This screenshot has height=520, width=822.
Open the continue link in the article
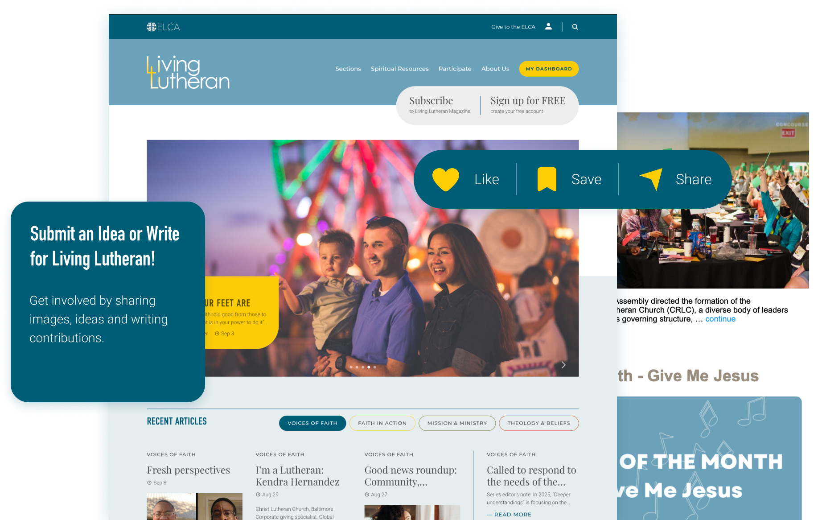click(720, 319)
